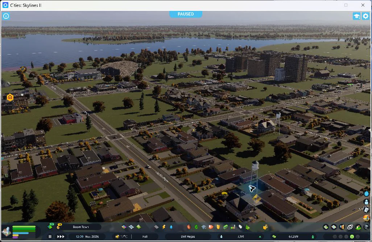This screenshot has width=372, height=242.
Task: Open the Areas tool
Action: [x=131, y=227]
